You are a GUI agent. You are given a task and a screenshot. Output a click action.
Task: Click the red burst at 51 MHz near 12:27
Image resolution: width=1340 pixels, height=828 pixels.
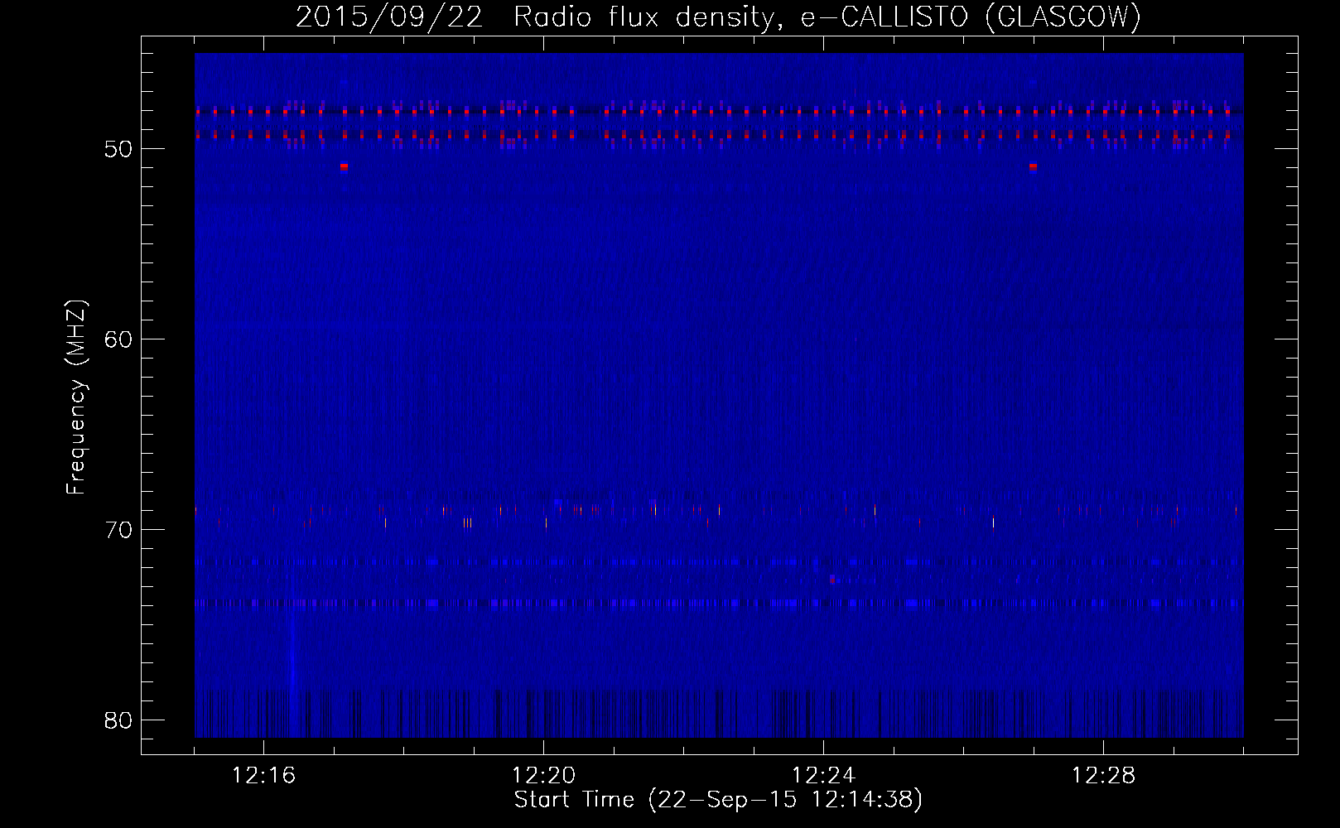[x=1033, y=166]
